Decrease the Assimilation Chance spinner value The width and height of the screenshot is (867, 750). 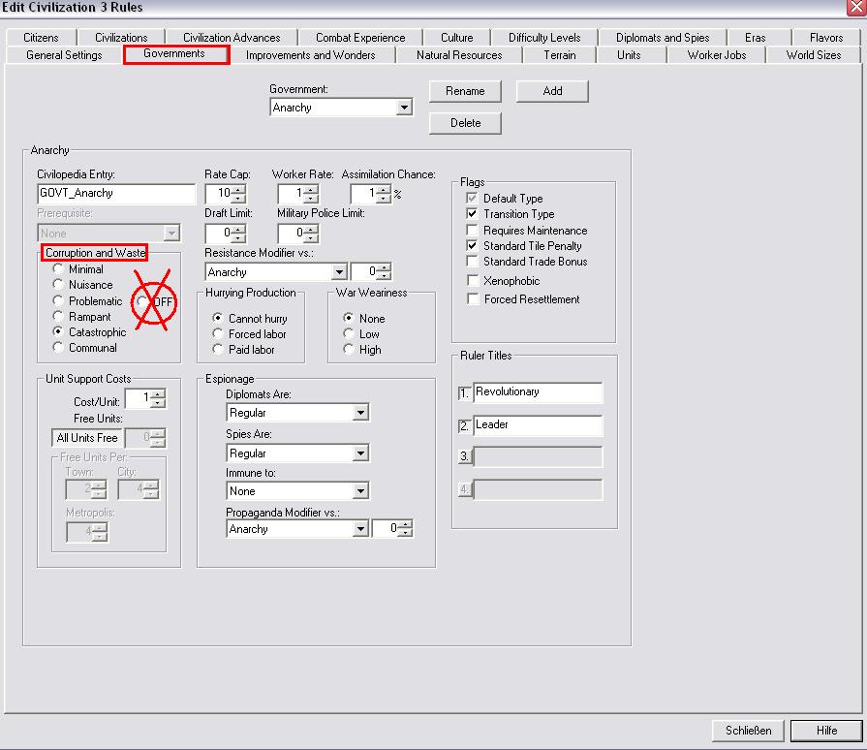pos(385,199)
